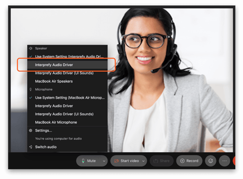
Task: Click the Switch audio icon
Action: coord(31,147)
